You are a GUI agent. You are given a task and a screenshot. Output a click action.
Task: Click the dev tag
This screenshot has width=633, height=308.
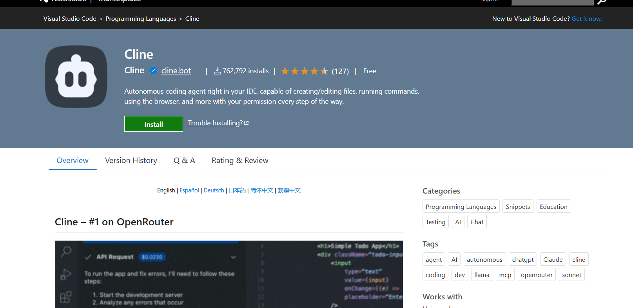(x=460, y=275)
